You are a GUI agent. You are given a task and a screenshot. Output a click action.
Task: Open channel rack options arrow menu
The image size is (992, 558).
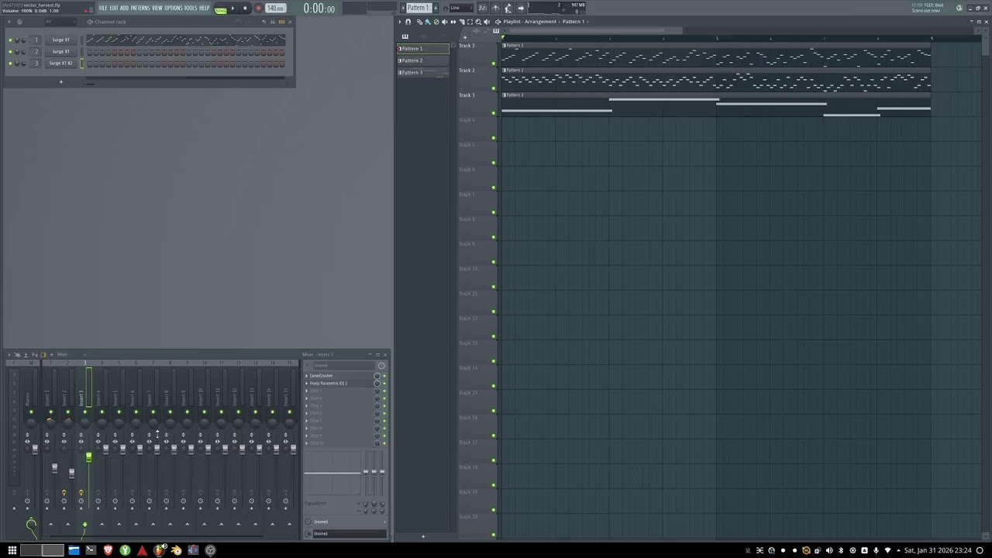point(9,22)
